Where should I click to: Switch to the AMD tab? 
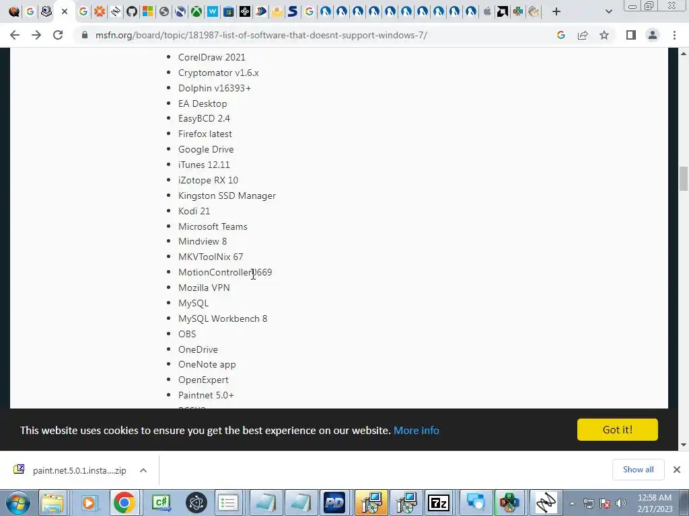click(x=502, y=11)
